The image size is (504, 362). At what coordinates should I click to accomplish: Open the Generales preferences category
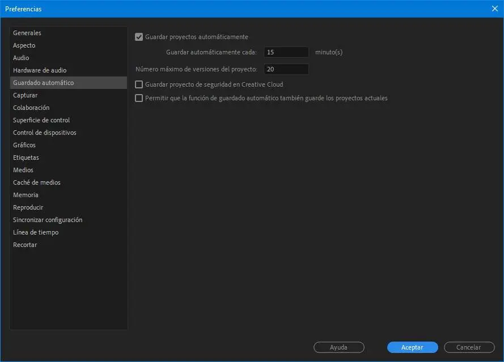tap(69, 33)
